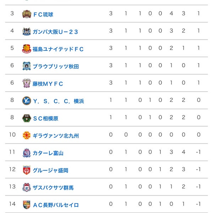213x213 pixels.
Task: Open the ガンバ大阪U－23 team page link
Action: point(55,32)
